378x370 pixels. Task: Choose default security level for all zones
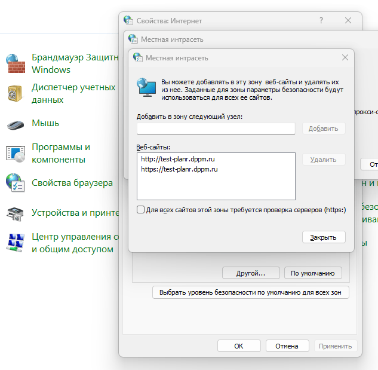pos(250,293)
